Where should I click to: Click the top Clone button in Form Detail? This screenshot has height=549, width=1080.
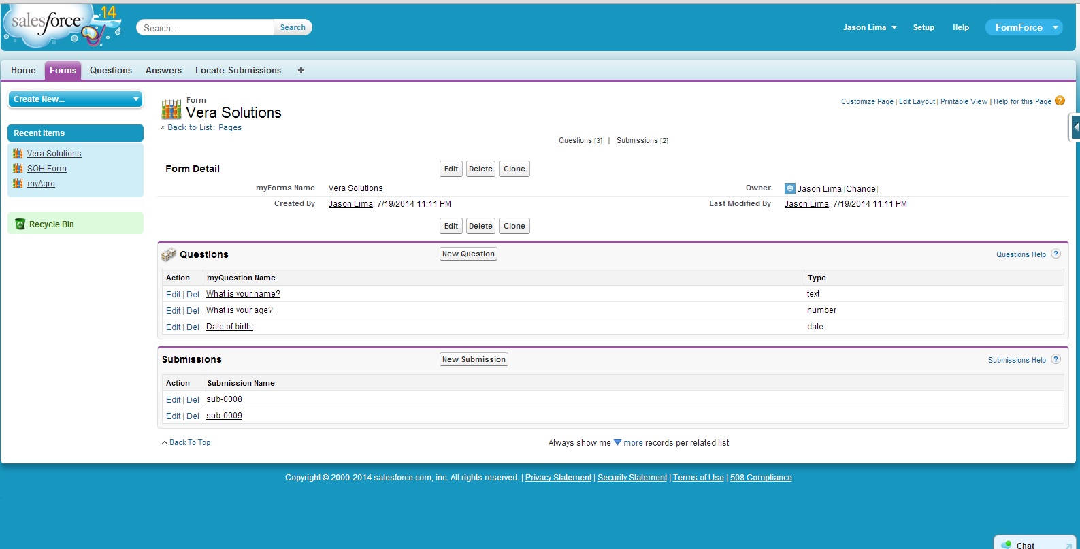514,169
